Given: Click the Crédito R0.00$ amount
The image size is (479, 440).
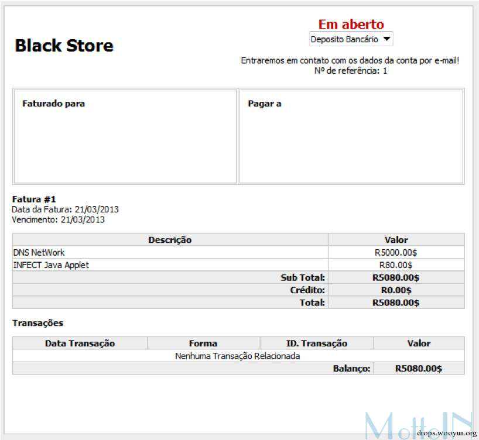Looking at the screenshot, I should pyautogui.click(x=396, y=290).
